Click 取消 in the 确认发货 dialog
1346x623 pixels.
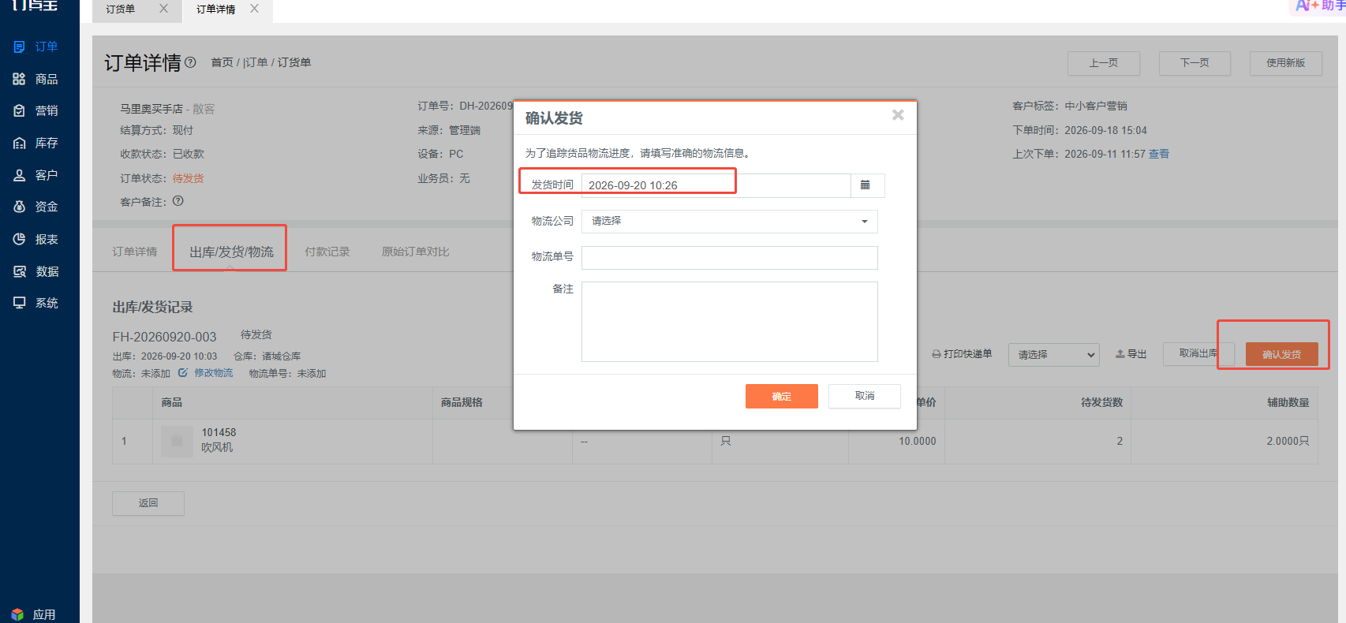tap(865, 396)
